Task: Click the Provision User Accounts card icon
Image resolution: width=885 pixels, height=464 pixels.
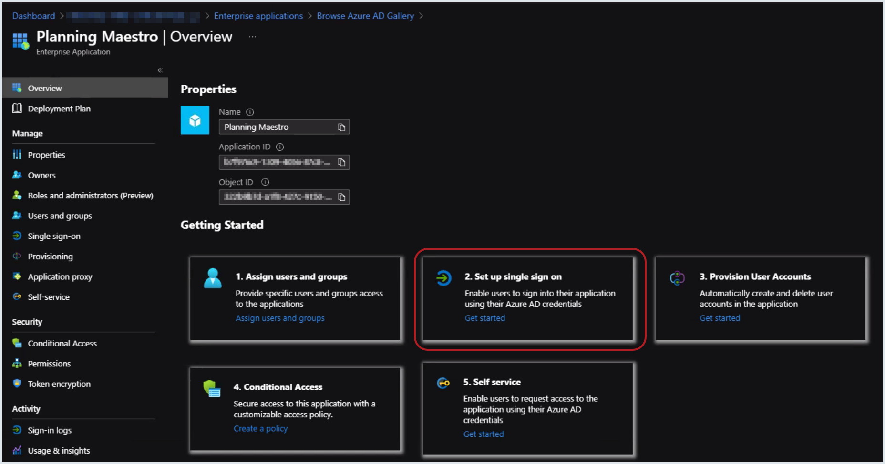Action: [677, 278]
